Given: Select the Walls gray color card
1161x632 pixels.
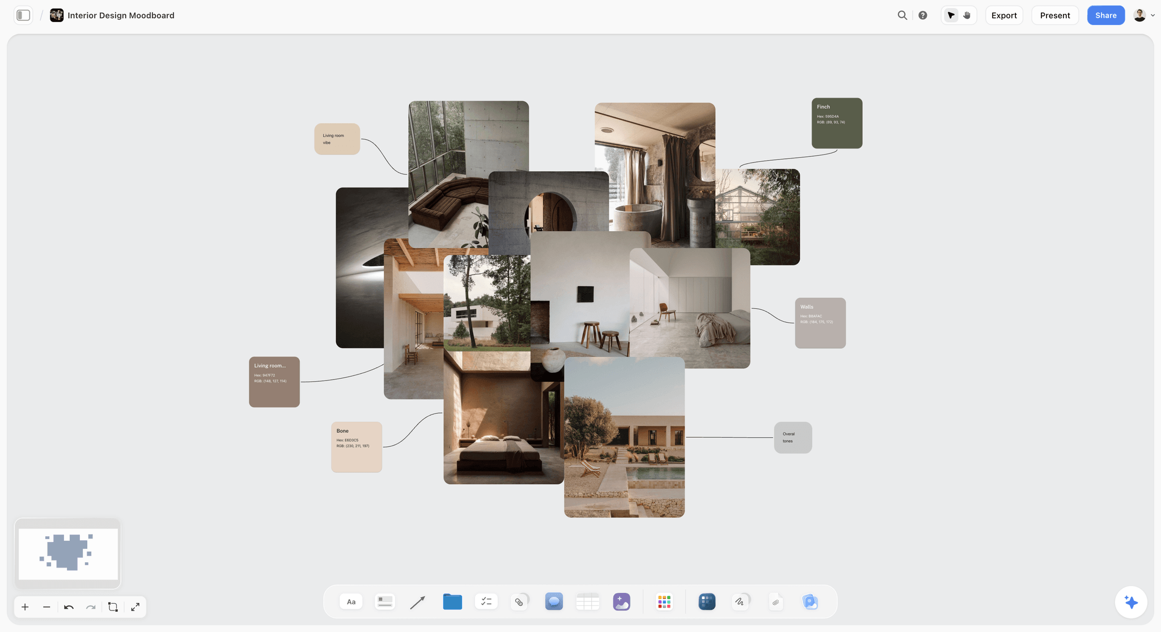Looking at the screenshot, I should point(820,323).
